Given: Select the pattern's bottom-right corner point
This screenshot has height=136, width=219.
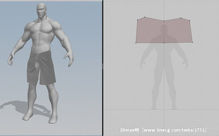Looking at the screenshot, I should click(x=192, y=42).
